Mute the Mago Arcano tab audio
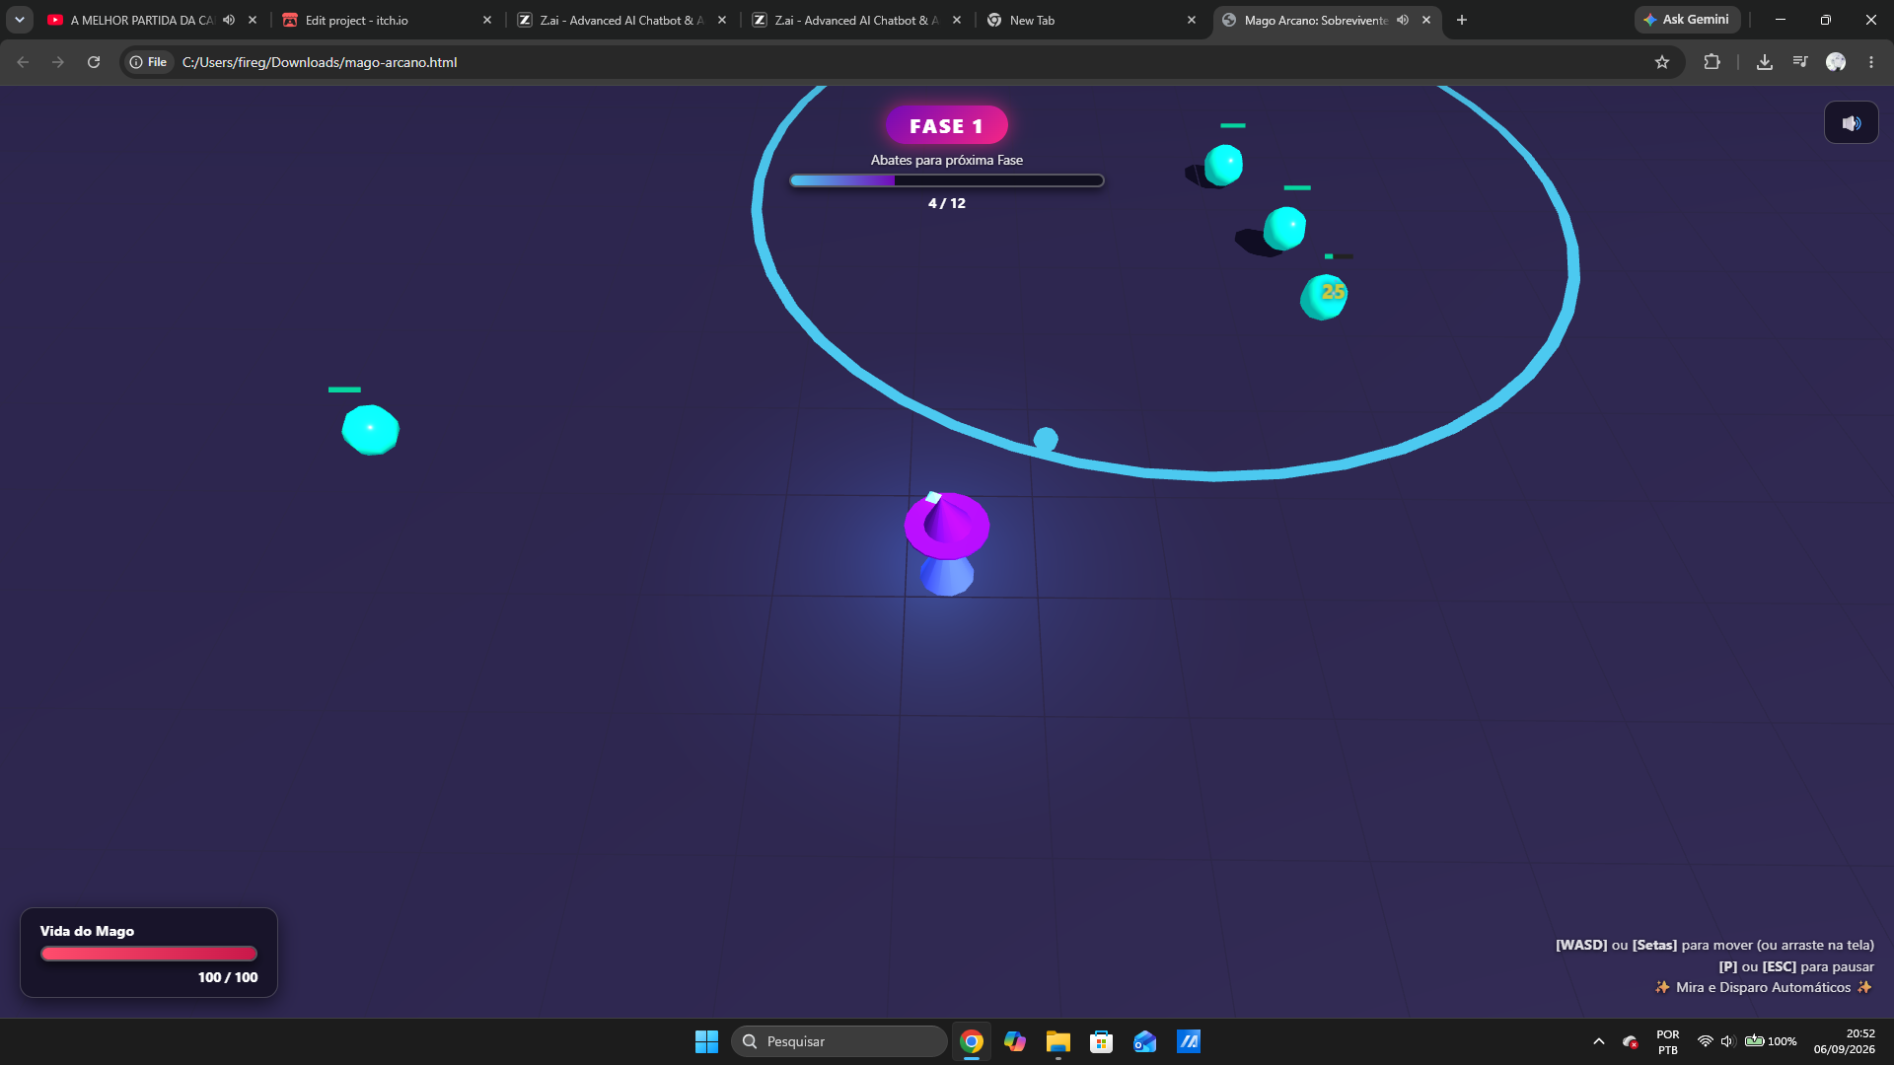1894x1065 pixels. pos(1403,20)
